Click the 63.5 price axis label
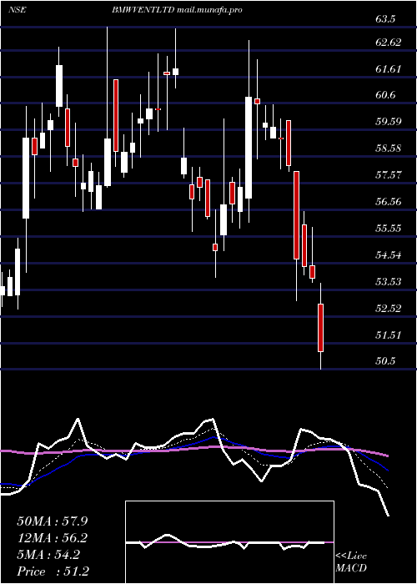 [385, 20]
